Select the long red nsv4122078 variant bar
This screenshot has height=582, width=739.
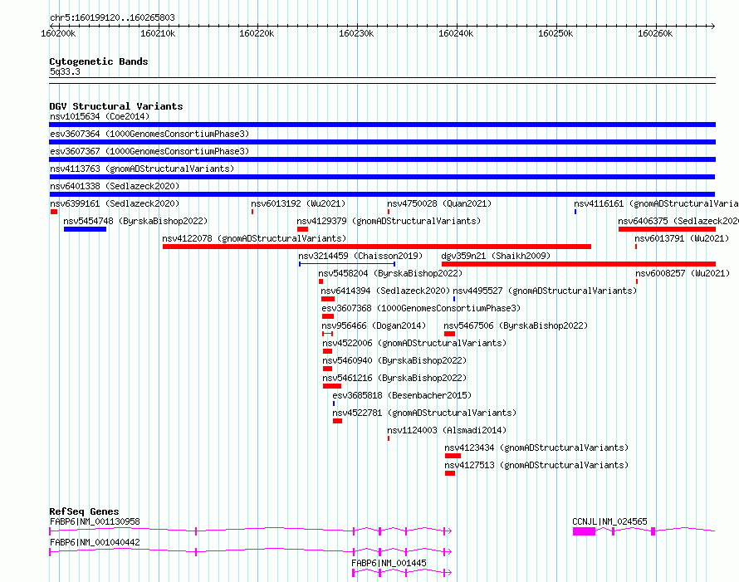pyautogui.click(x=377, y=247)
